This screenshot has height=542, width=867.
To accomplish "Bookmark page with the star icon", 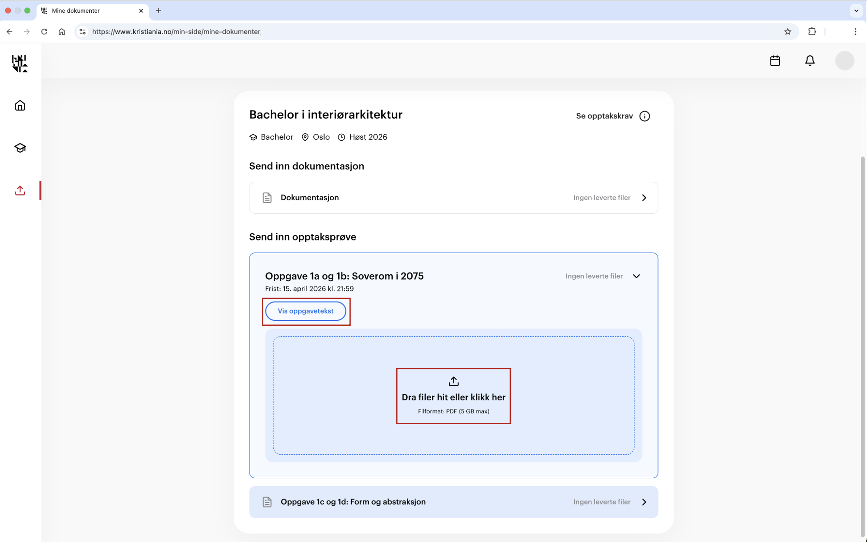I will coord(787,32).
